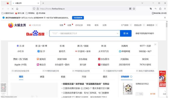Click the 火狐主页 Firefox logo
This screenshot has width=169, height=99.
(x=17, y=25)
